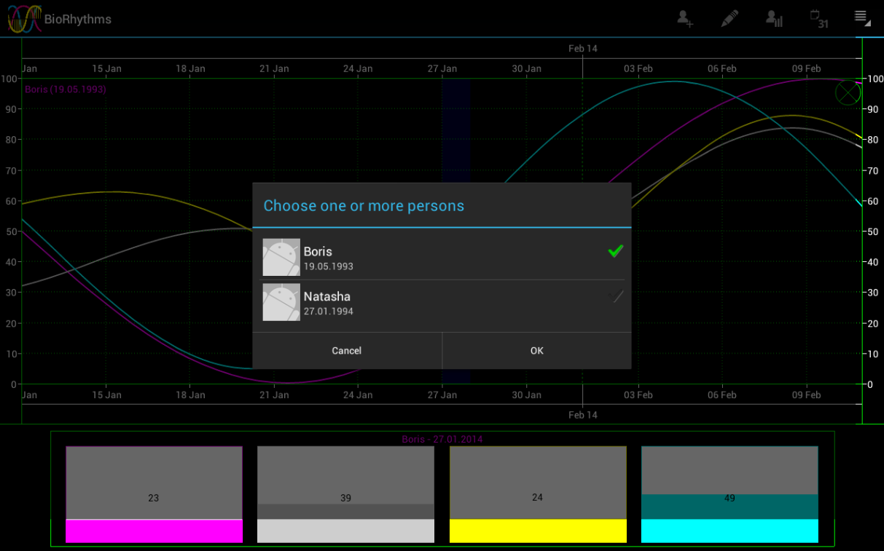Click the name Boris in the dialog list

click(x=318, y=251)
